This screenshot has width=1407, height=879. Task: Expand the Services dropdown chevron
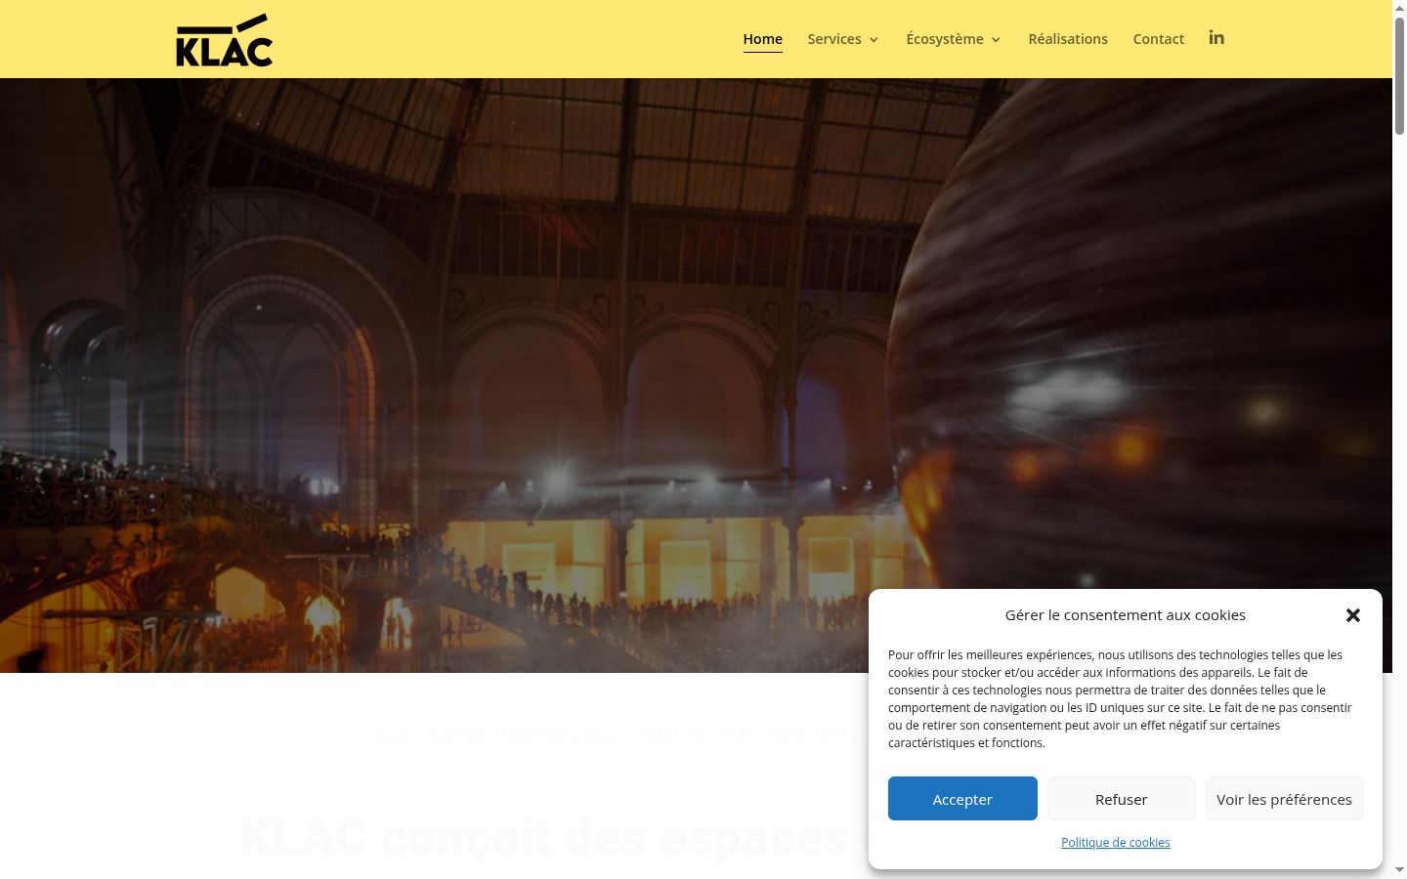(874, 40)
